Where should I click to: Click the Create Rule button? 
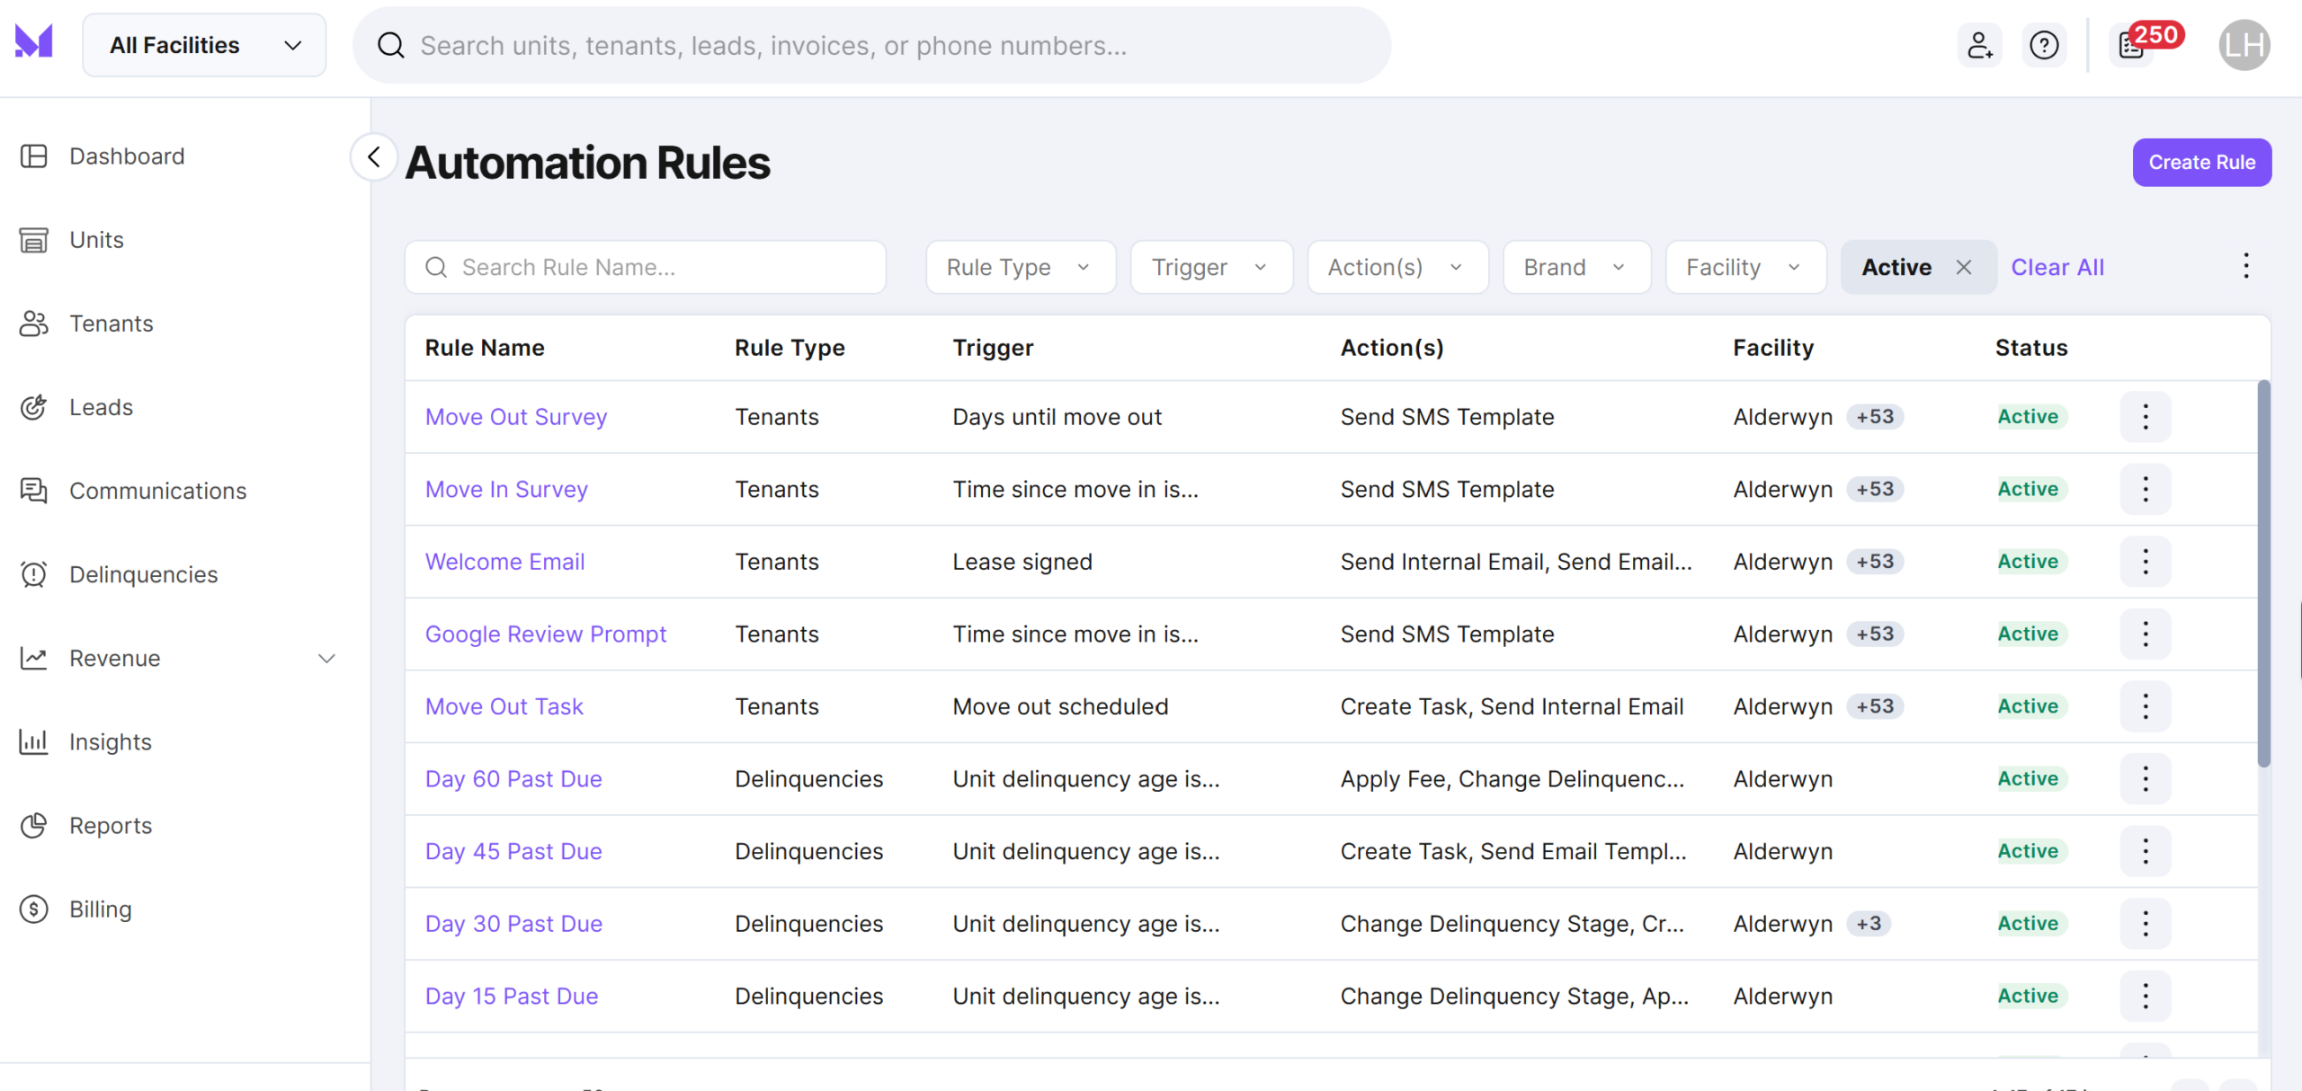tap(2202, 163)
